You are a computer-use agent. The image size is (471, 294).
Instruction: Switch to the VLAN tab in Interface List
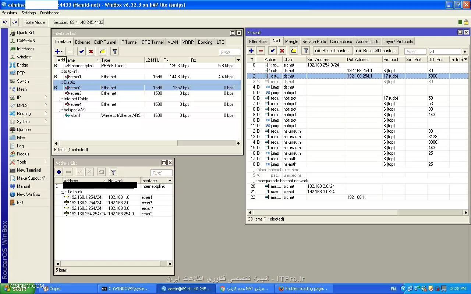pyautogui.click(x=173, y=42)
